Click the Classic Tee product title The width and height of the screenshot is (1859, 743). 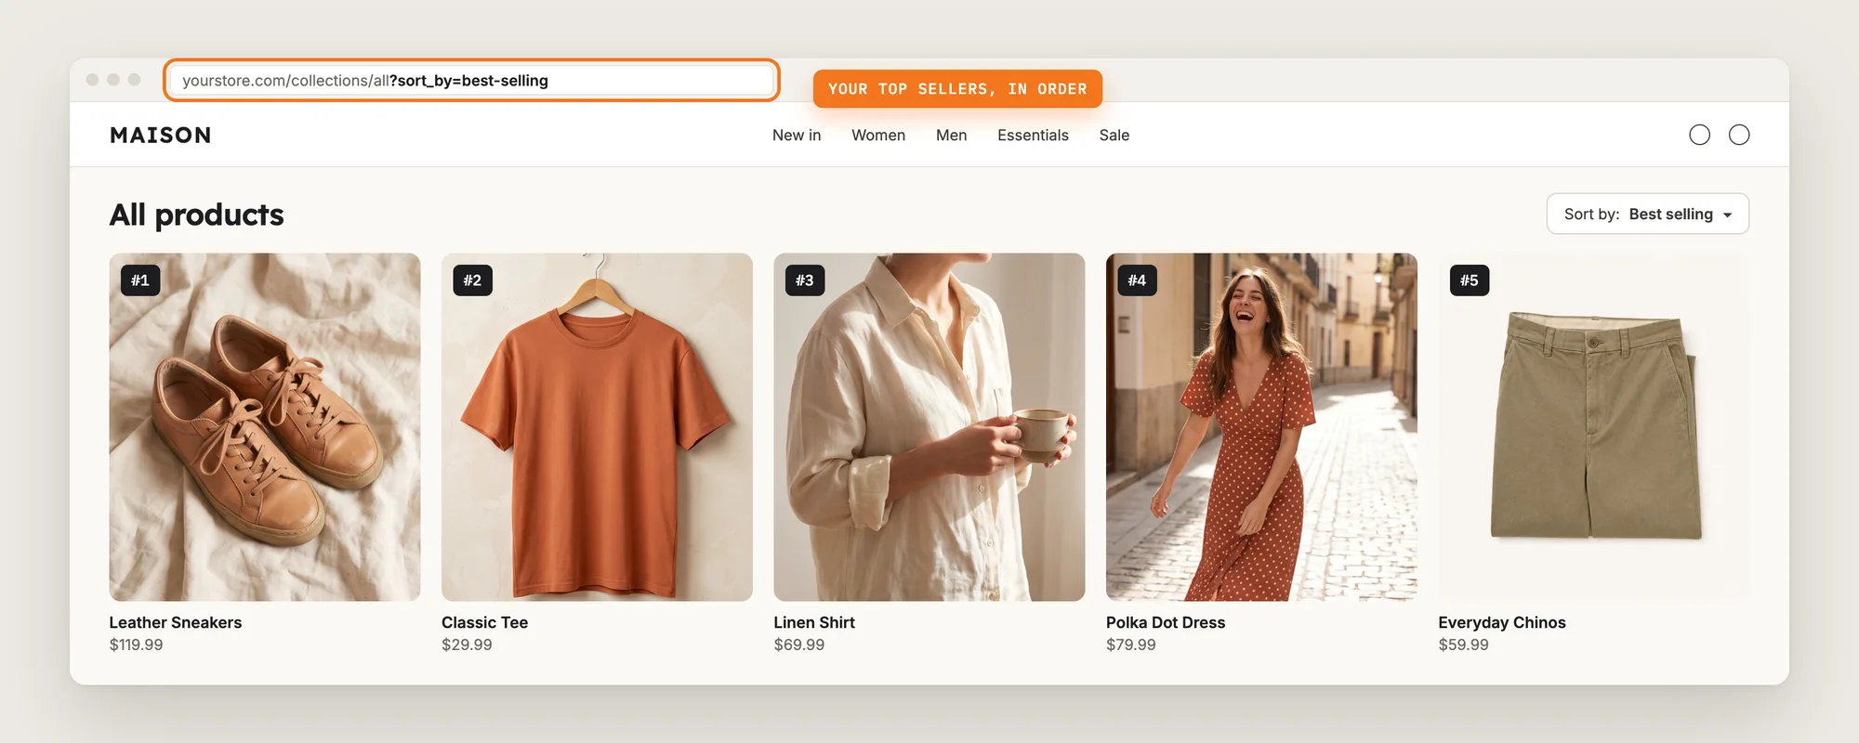(484, 622)
